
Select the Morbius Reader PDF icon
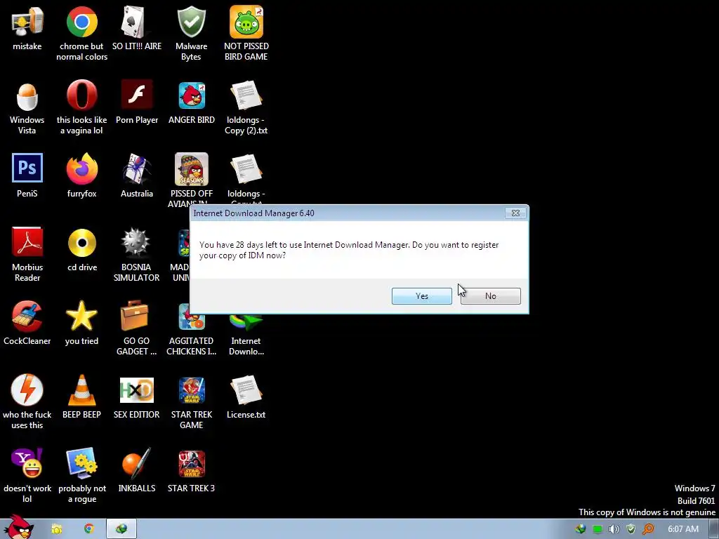point(27,254)
